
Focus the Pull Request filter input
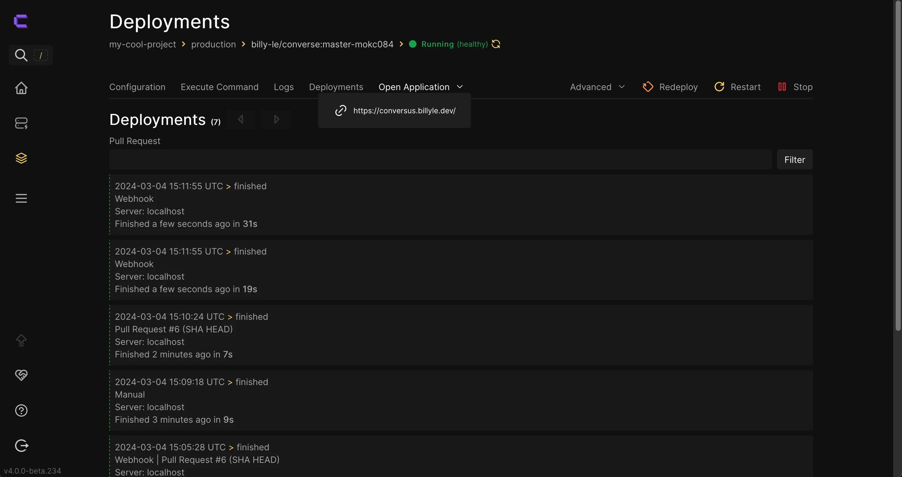pyautogui.click(x=441, y=160)
